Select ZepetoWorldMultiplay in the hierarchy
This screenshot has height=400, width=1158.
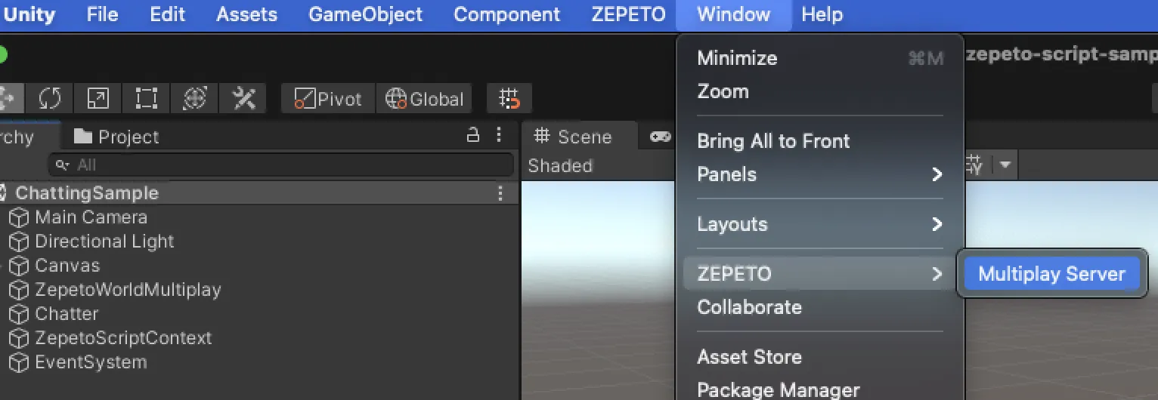128,290
